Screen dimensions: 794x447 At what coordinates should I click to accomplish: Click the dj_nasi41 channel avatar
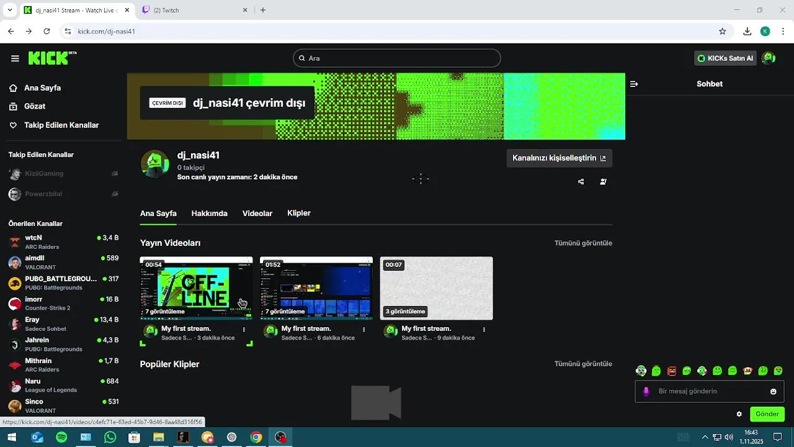coord(154,164)
